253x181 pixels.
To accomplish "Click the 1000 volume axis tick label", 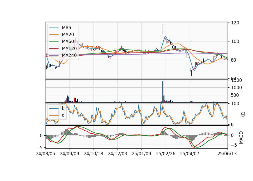I will (237, 88).
